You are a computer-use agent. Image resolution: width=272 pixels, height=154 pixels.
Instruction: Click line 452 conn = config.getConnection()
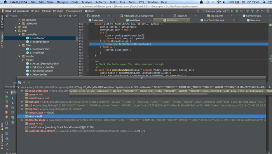pos(125,35)
